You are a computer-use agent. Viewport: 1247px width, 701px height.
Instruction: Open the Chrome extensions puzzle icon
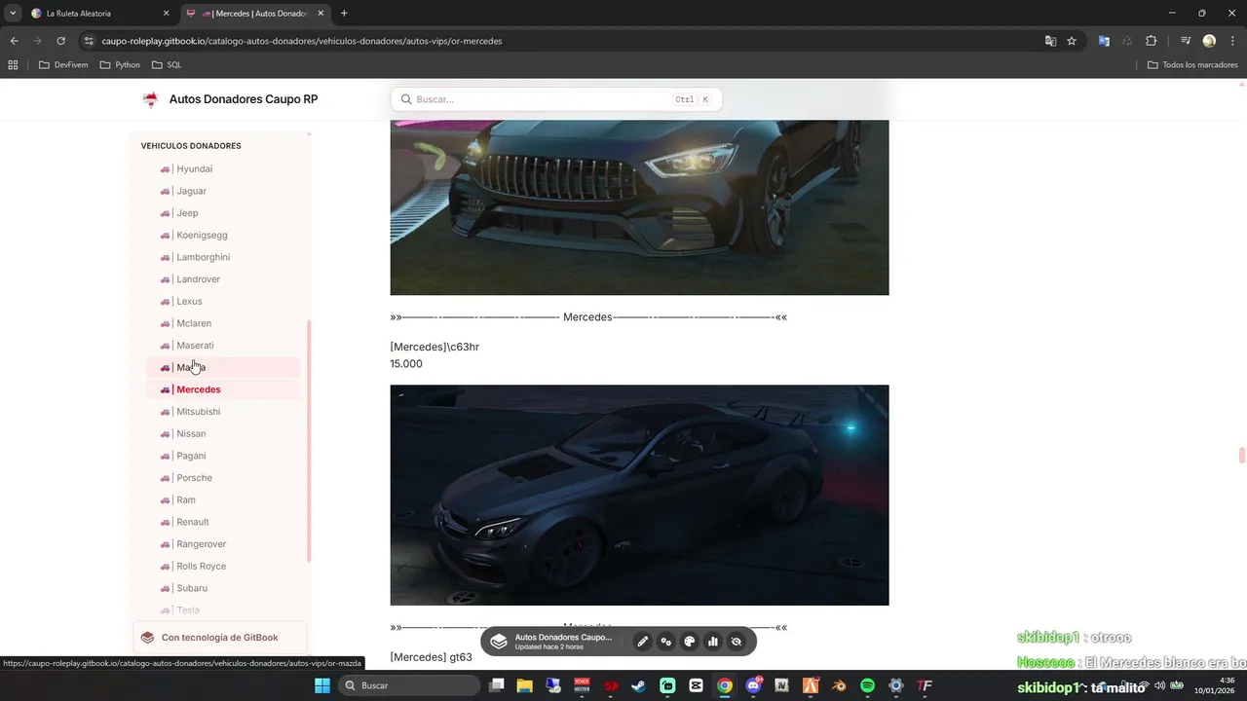tap(1152, 41)
